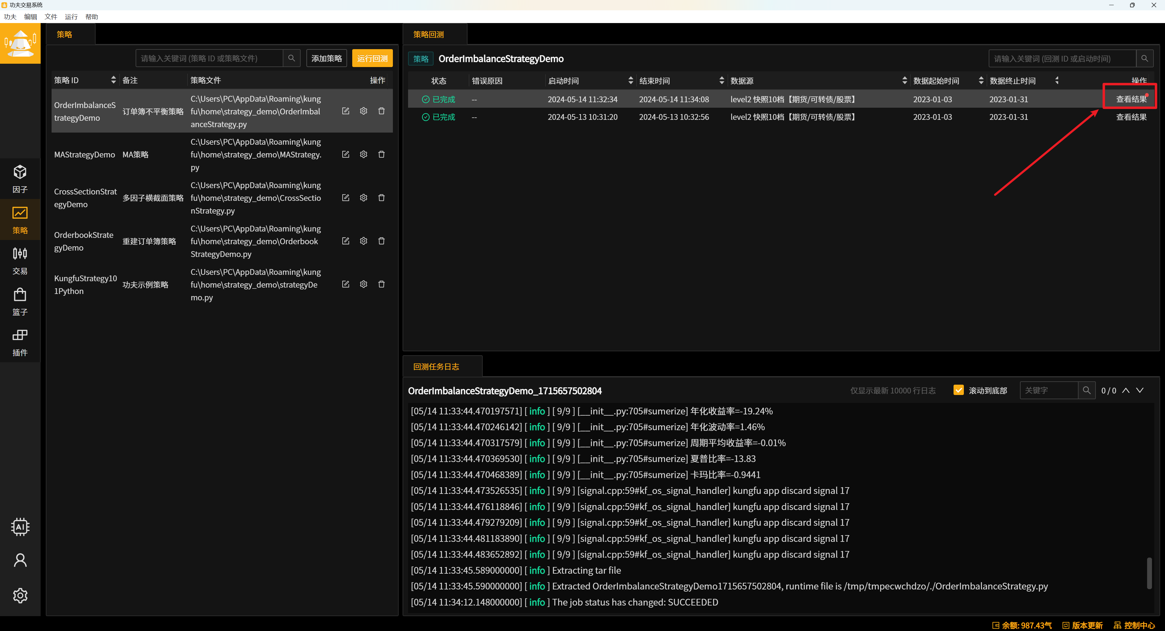Click the strategy search magnifier icon
1165x631 pixels.
tap(292, 58)
